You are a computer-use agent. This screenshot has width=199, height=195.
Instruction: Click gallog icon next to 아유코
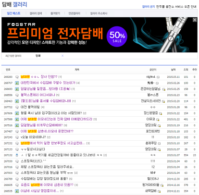coord(158,120)
